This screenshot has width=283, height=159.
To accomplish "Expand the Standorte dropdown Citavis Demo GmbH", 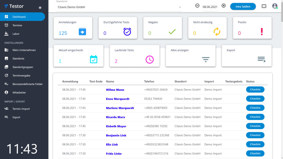I will (119, 7).
